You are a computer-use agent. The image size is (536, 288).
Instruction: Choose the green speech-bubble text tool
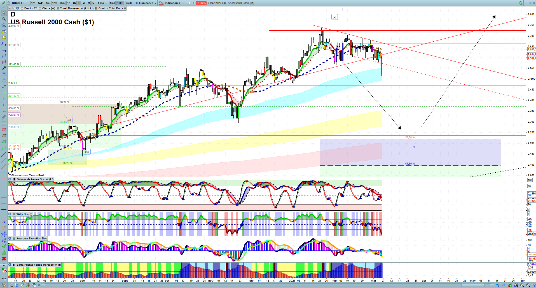[x=4, y=80]
